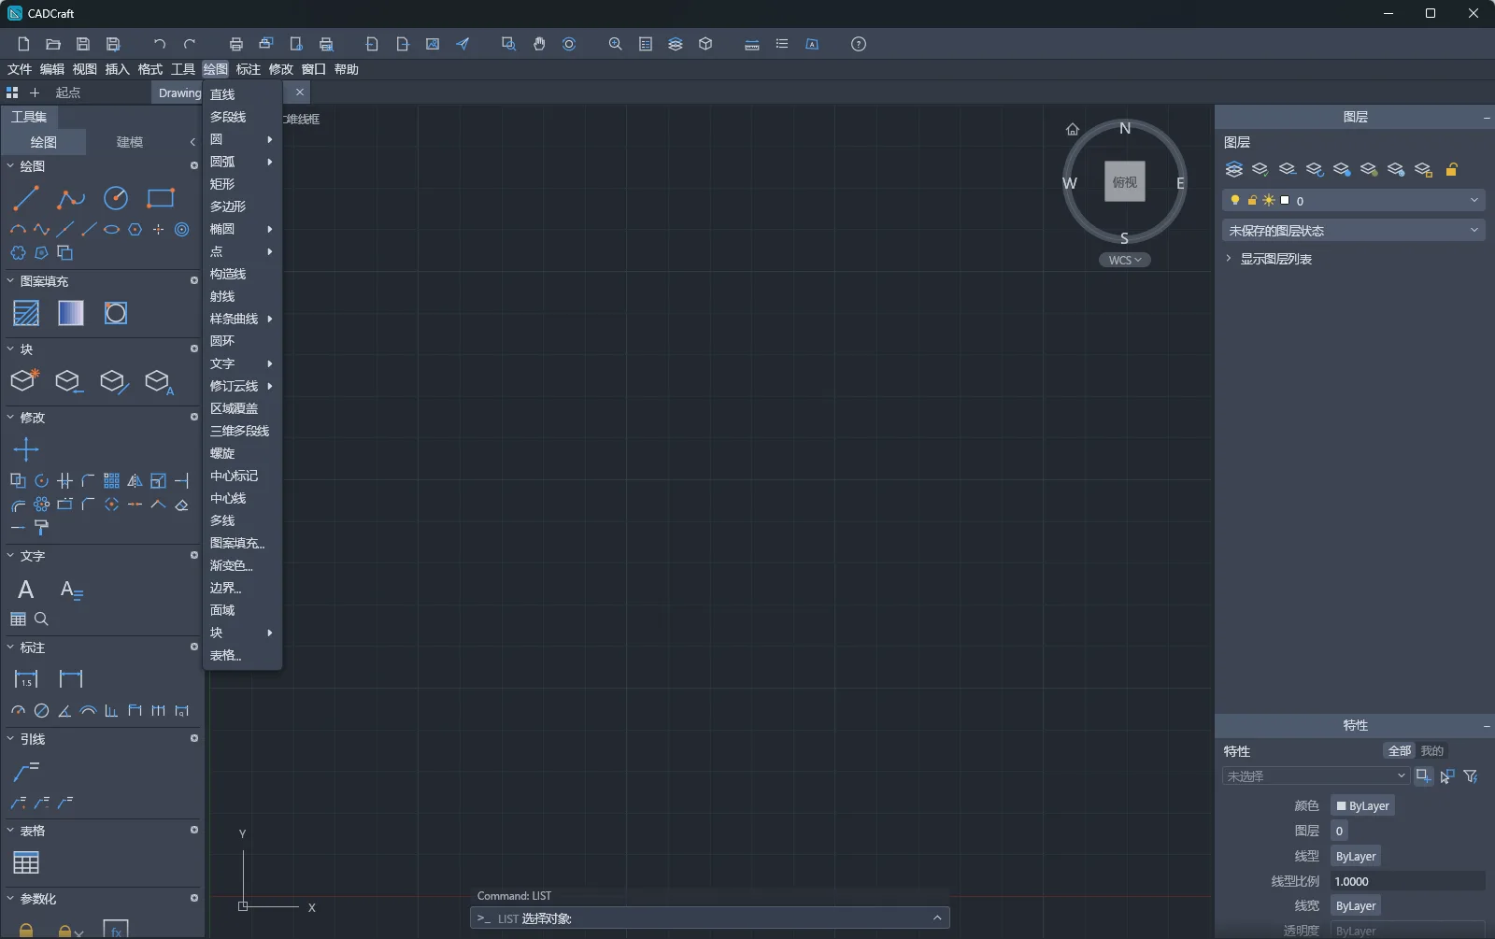Viewport: 1495px width, 939px height.
Task: Select the Polyline tool in the drawing panel
Action: pyautogui.click(x=71, y=198)
